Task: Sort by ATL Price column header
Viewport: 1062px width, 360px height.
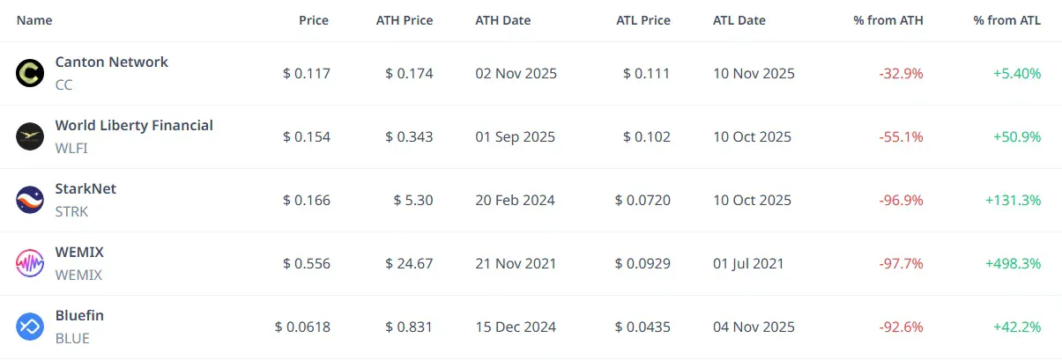Action: tap(642, 20)
